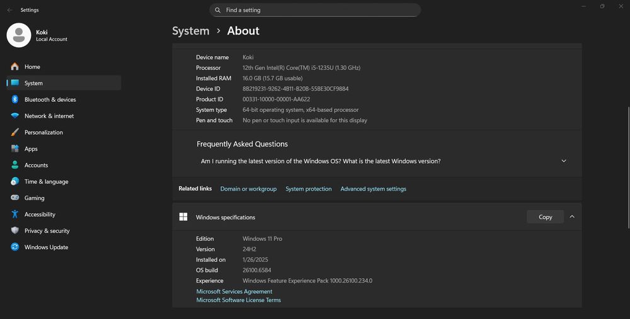Open Personalization paintbrush icon
This screenshot has height=319, width=630.
pyautogui.click(x=14, y=132)
